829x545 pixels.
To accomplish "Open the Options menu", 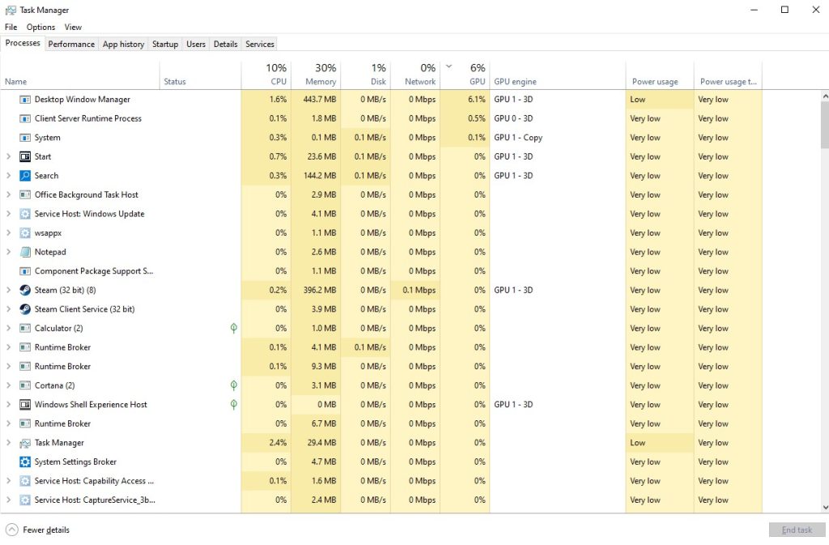I will coord(40,27).
